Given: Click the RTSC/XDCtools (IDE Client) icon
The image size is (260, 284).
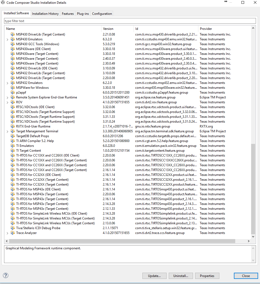Looking at the screenshot, I should pyautogui.click(x=13, y=107).
